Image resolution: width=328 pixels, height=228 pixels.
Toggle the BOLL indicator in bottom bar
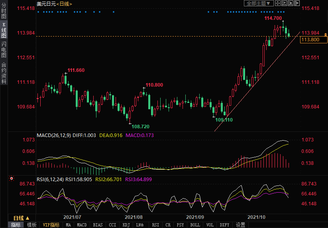(195, 225)
